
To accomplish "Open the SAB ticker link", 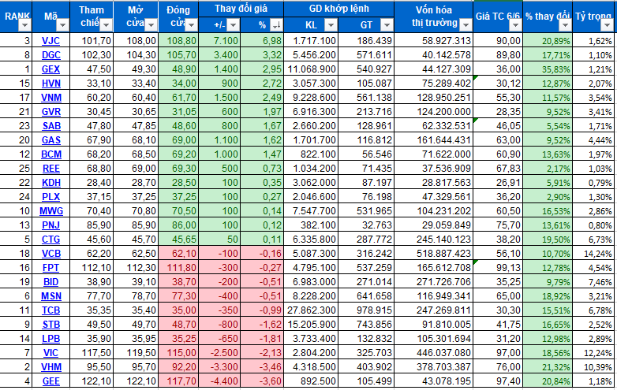I will (x=51, y=126).
